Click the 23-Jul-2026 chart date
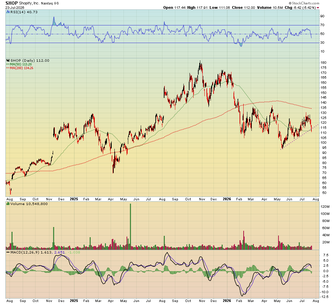The image size is (335, 304). pos(15,7)
